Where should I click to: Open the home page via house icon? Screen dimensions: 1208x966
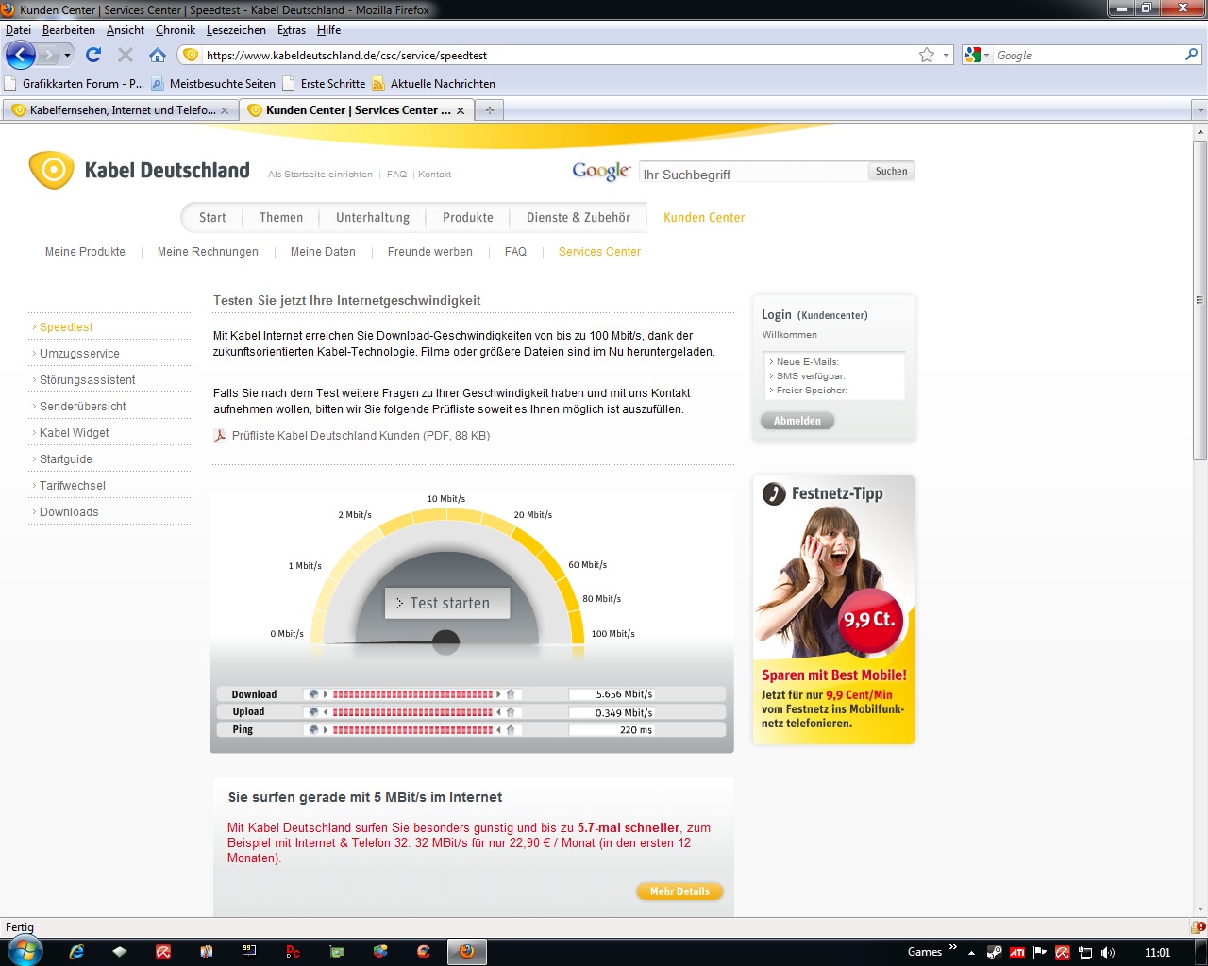pyautogui.click(x=158, y=55)
